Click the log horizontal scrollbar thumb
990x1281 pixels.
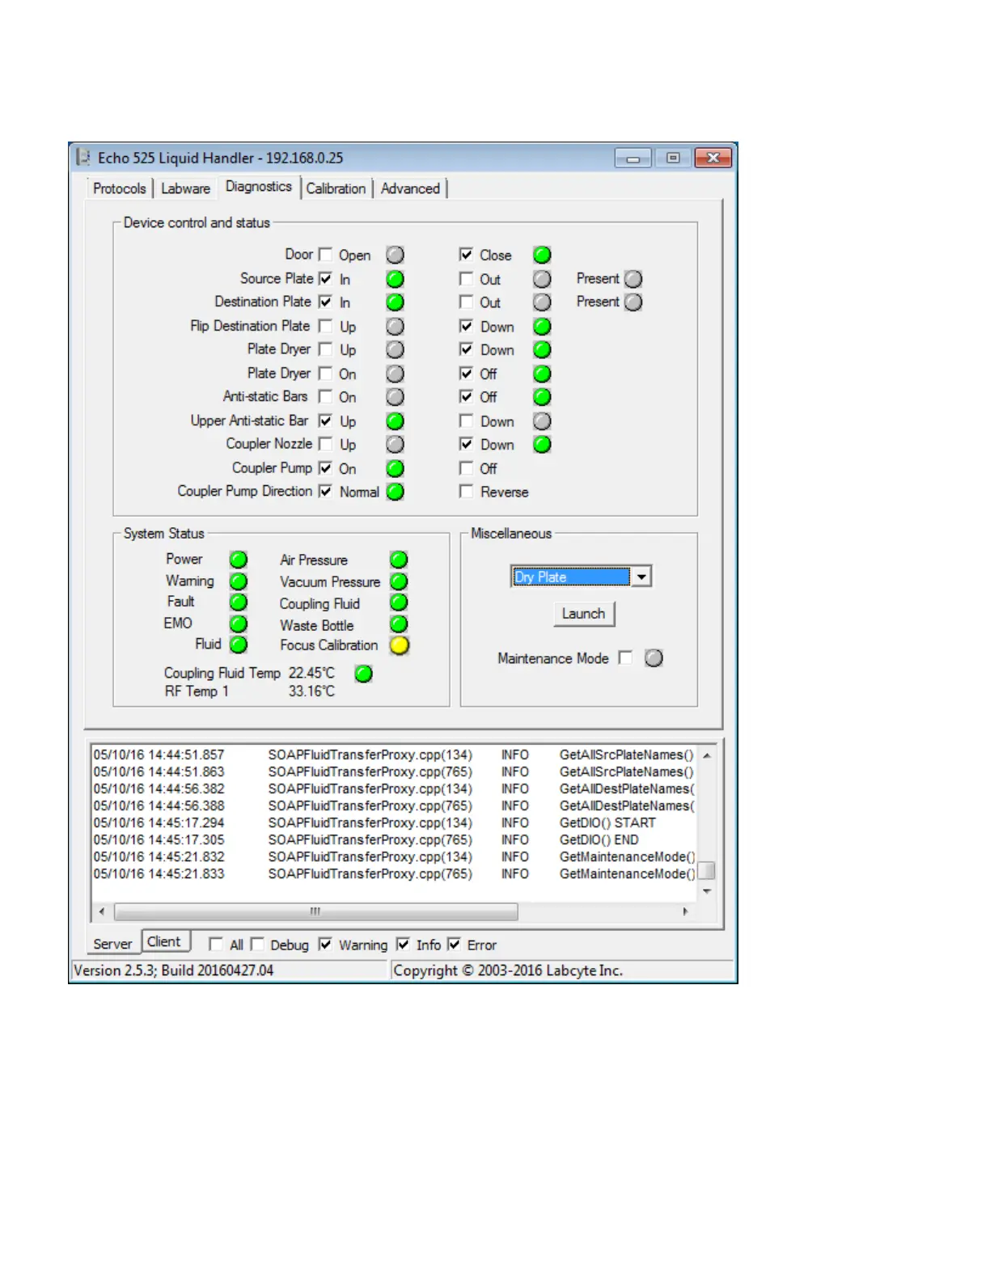point(315,911)
